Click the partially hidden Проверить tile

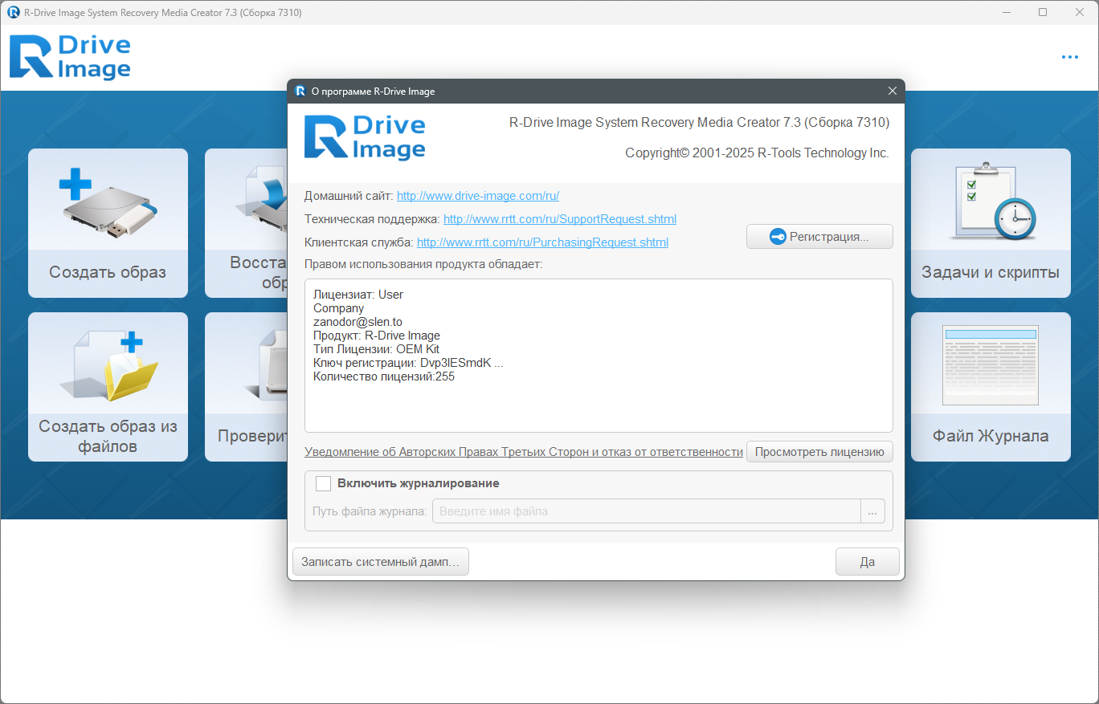point(246,387)
